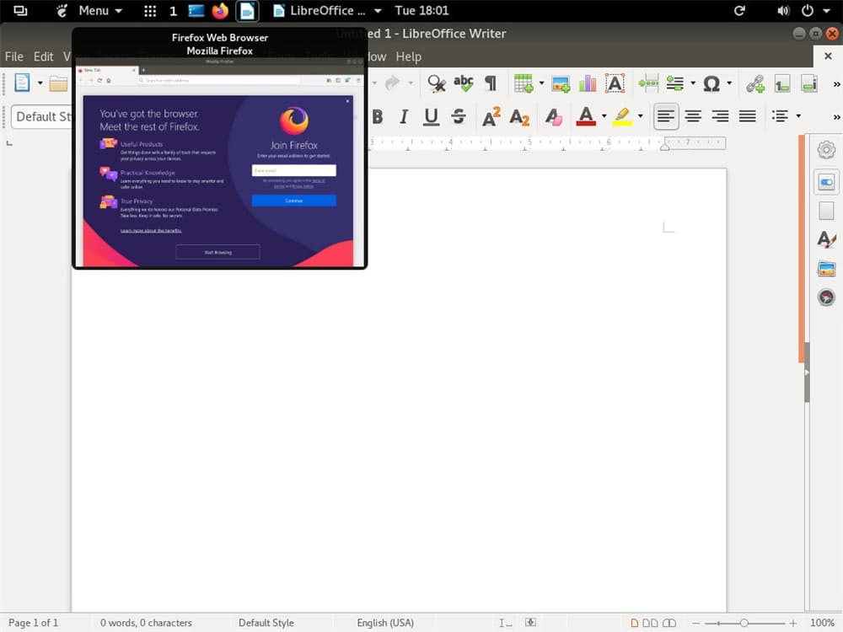Insert a text box
This screenshot has height=632, width=843.
click(x=615, y=83)
